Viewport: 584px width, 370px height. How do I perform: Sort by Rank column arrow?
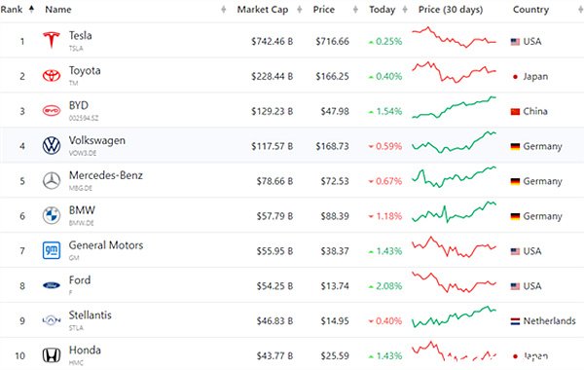(32, 9)
